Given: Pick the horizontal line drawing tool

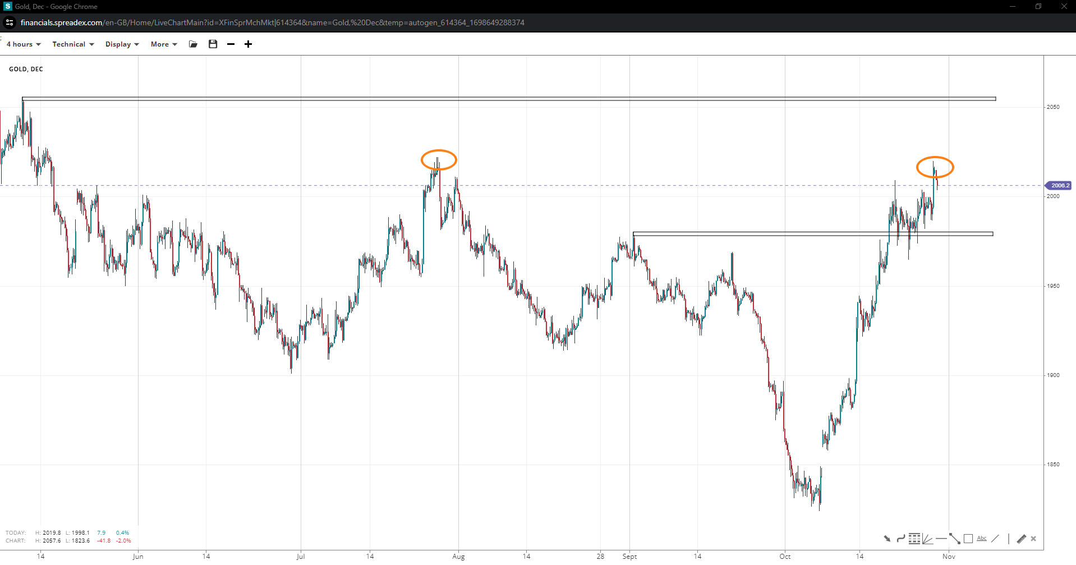Looking at the screenshot, I should pos(941,539).
